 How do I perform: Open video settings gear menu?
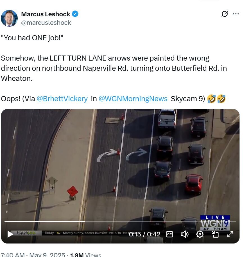[x=200, y=234]
